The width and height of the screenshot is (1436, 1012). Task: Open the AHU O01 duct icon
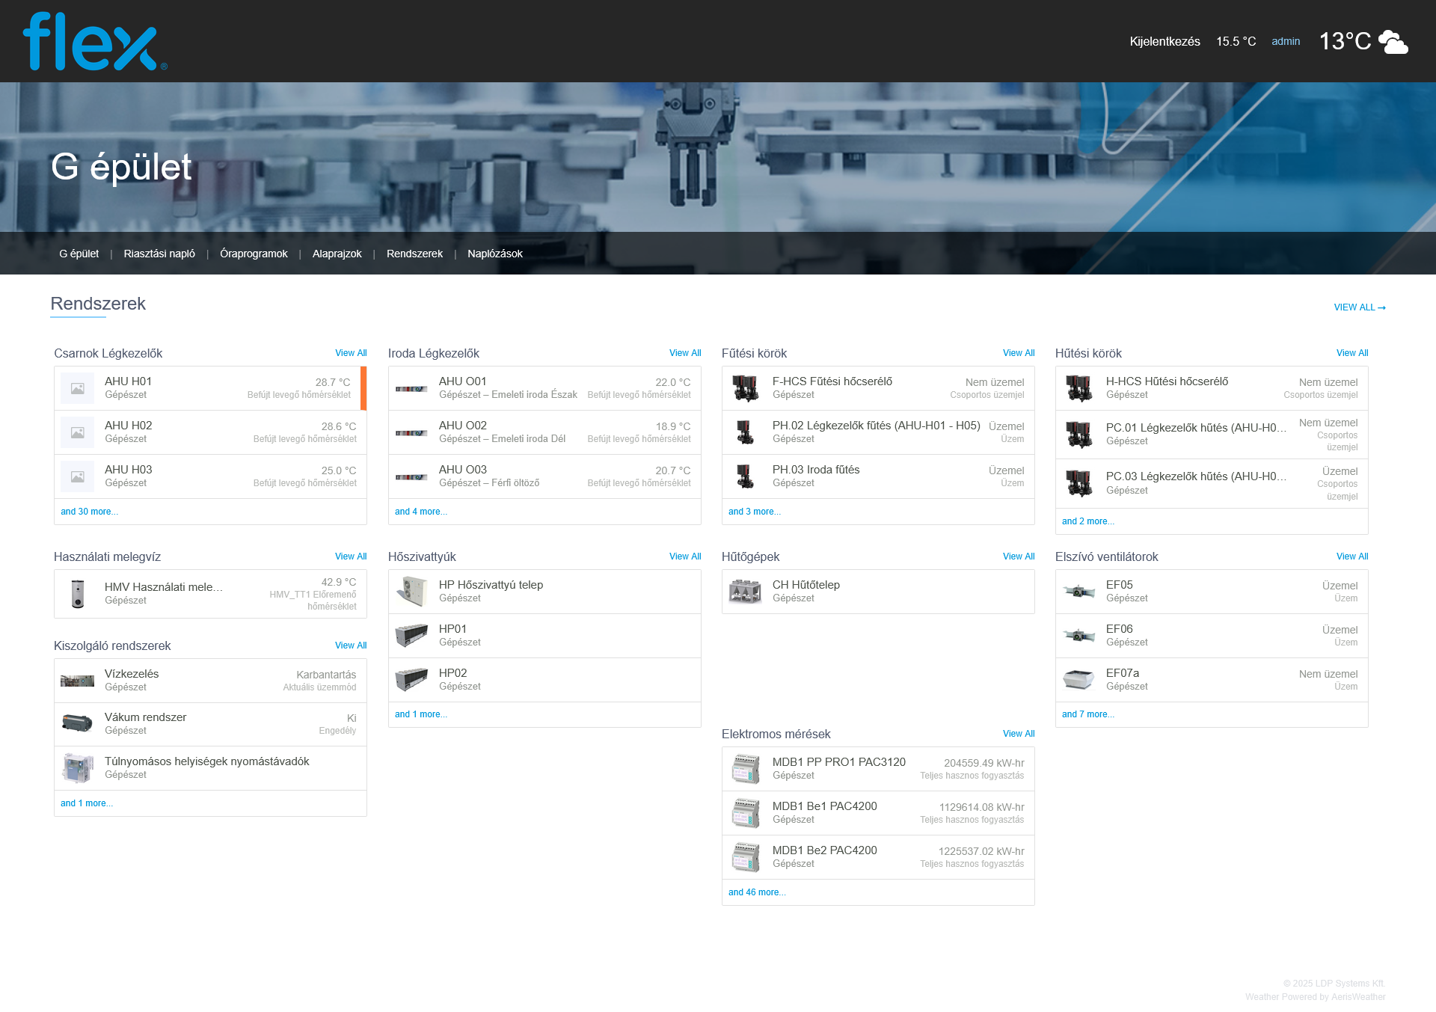pyautogui.click(x=411, y=388)
